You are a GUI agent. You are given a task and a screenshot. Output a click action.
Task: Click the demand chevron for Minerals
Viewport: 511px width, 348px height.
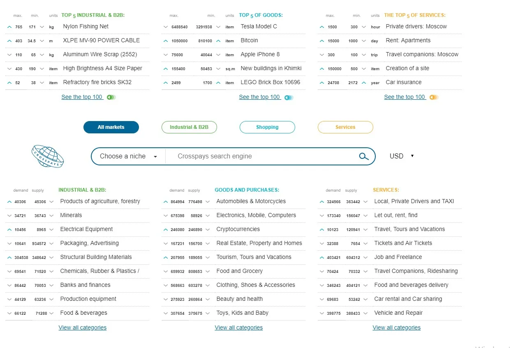coord(9,216)
